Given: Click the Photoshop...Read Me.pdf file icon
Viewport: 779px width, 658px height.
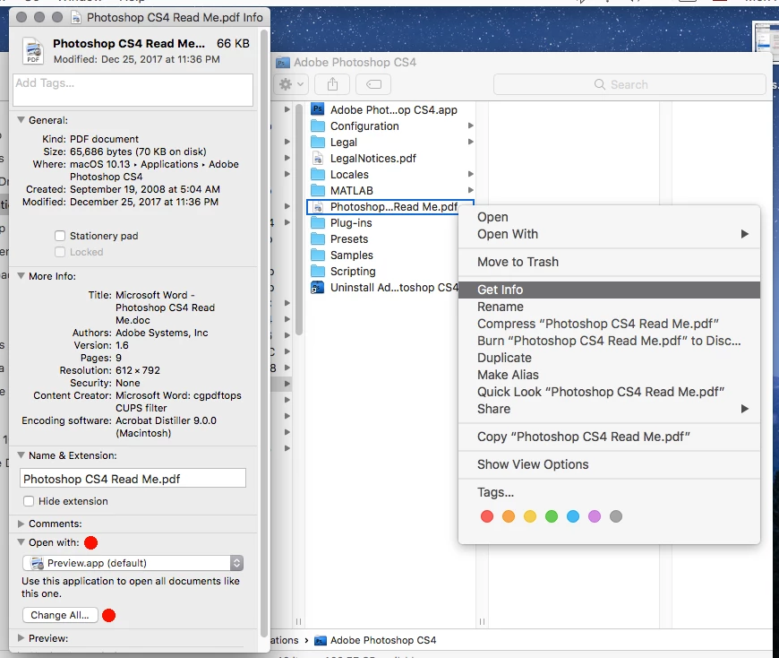Looking at the screenshot, I should (x=318, y=207).
